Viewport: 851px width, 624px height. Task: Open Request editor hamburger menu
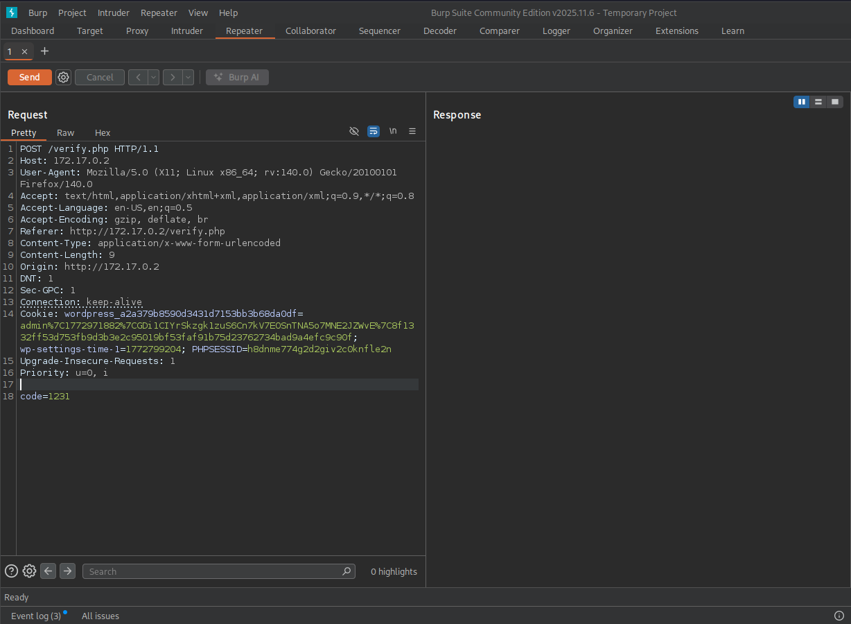[412, 131]
